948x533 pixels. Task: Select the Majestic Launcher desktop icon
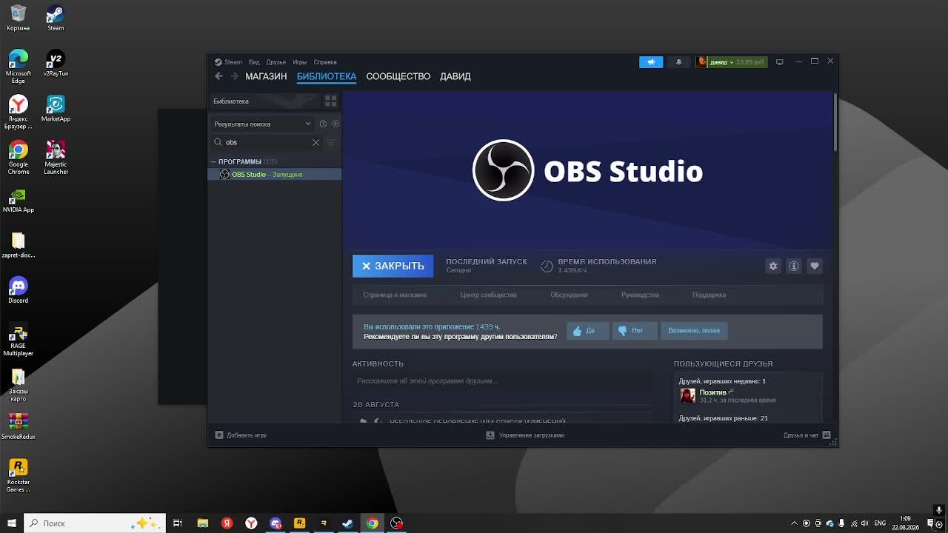point(56,158)
